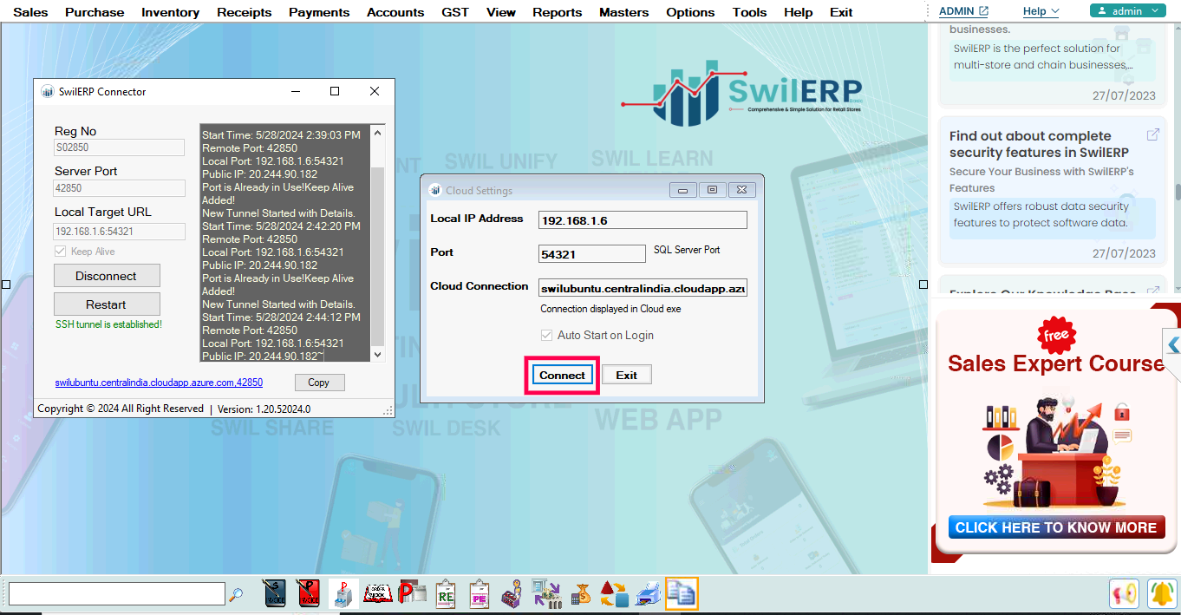Open the megaphone announcements icon
The image size is (1181, 615).
coord(1125,593)
